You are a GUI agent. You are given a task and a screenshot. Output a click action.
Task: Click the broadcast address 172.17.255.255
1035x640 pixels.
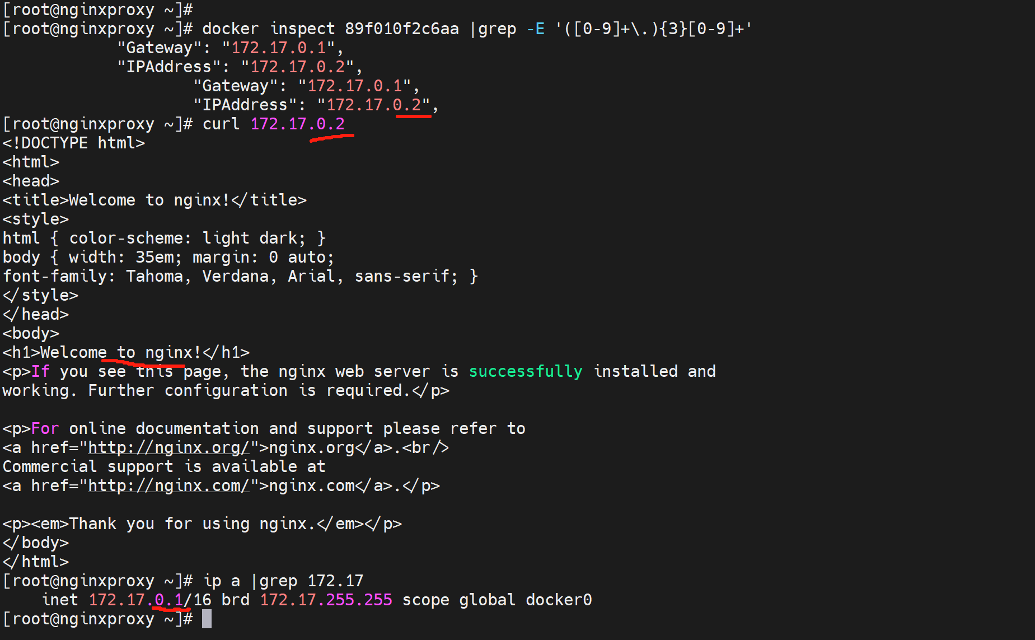coord(326,600)
